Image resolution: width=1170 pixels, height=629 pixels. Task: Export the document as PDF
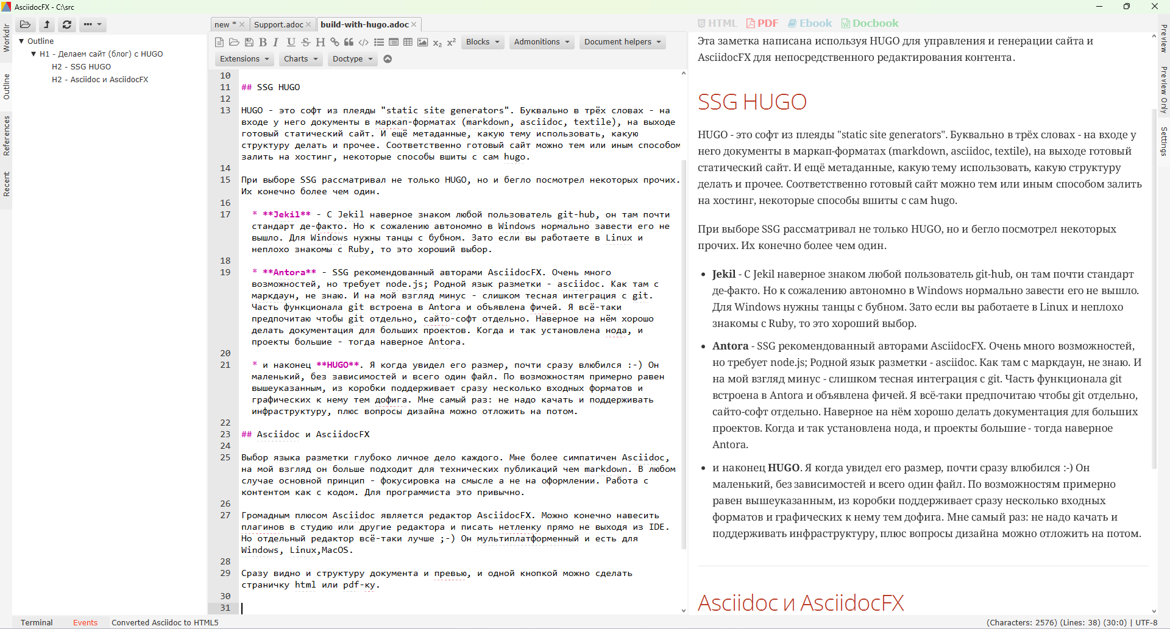(762, 23)
